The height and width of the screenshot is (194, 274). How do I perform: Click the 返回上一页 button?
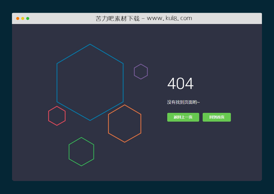click(182, 117)
